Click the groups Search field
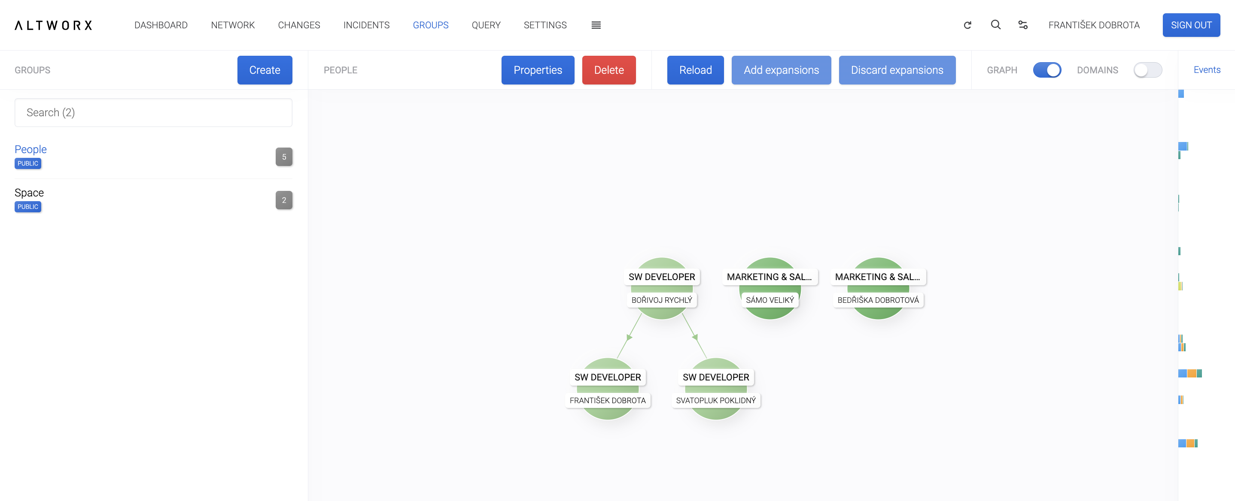The image size is (1235, 501). click(x=153, y=112)
